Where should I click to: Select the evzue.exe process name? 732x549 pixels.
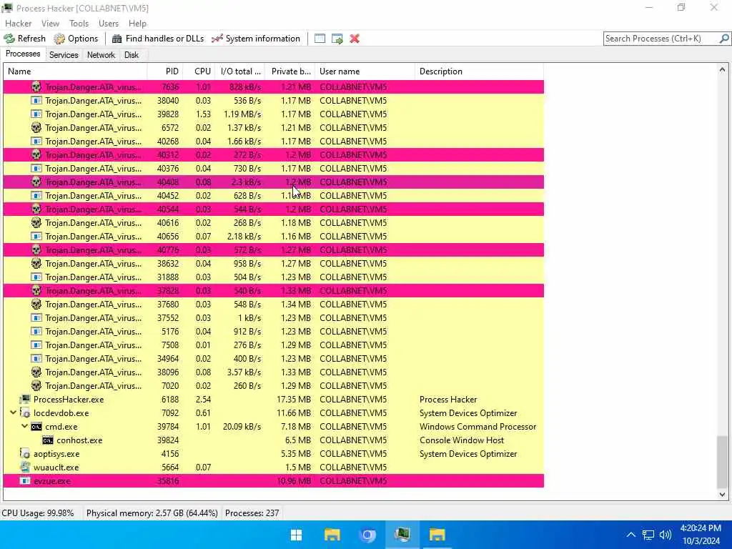pos(51,481)
